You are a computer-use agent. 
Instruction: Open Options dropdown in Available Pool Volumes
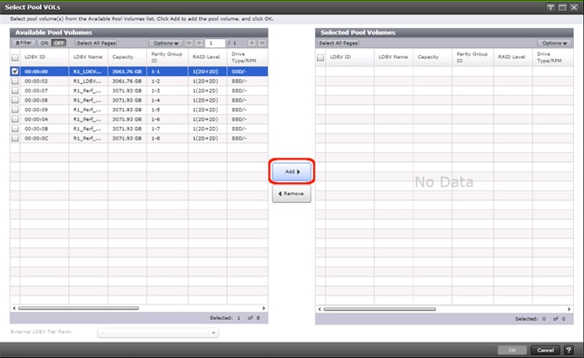165,44
